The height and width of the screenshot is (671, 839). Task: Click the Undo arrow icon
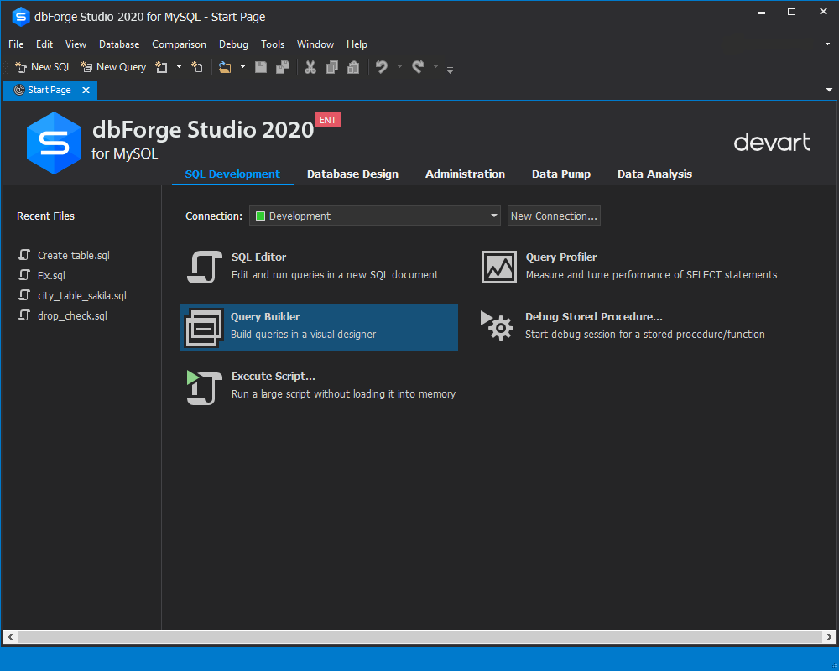[383, 66]
